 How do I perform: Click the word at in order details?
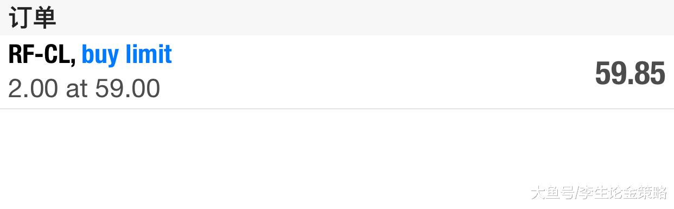point(77,89)
